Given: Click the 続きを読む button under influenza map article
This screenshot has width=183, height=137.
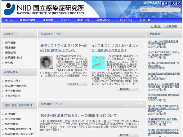Looking at the screenshot, I should [128, 89].
